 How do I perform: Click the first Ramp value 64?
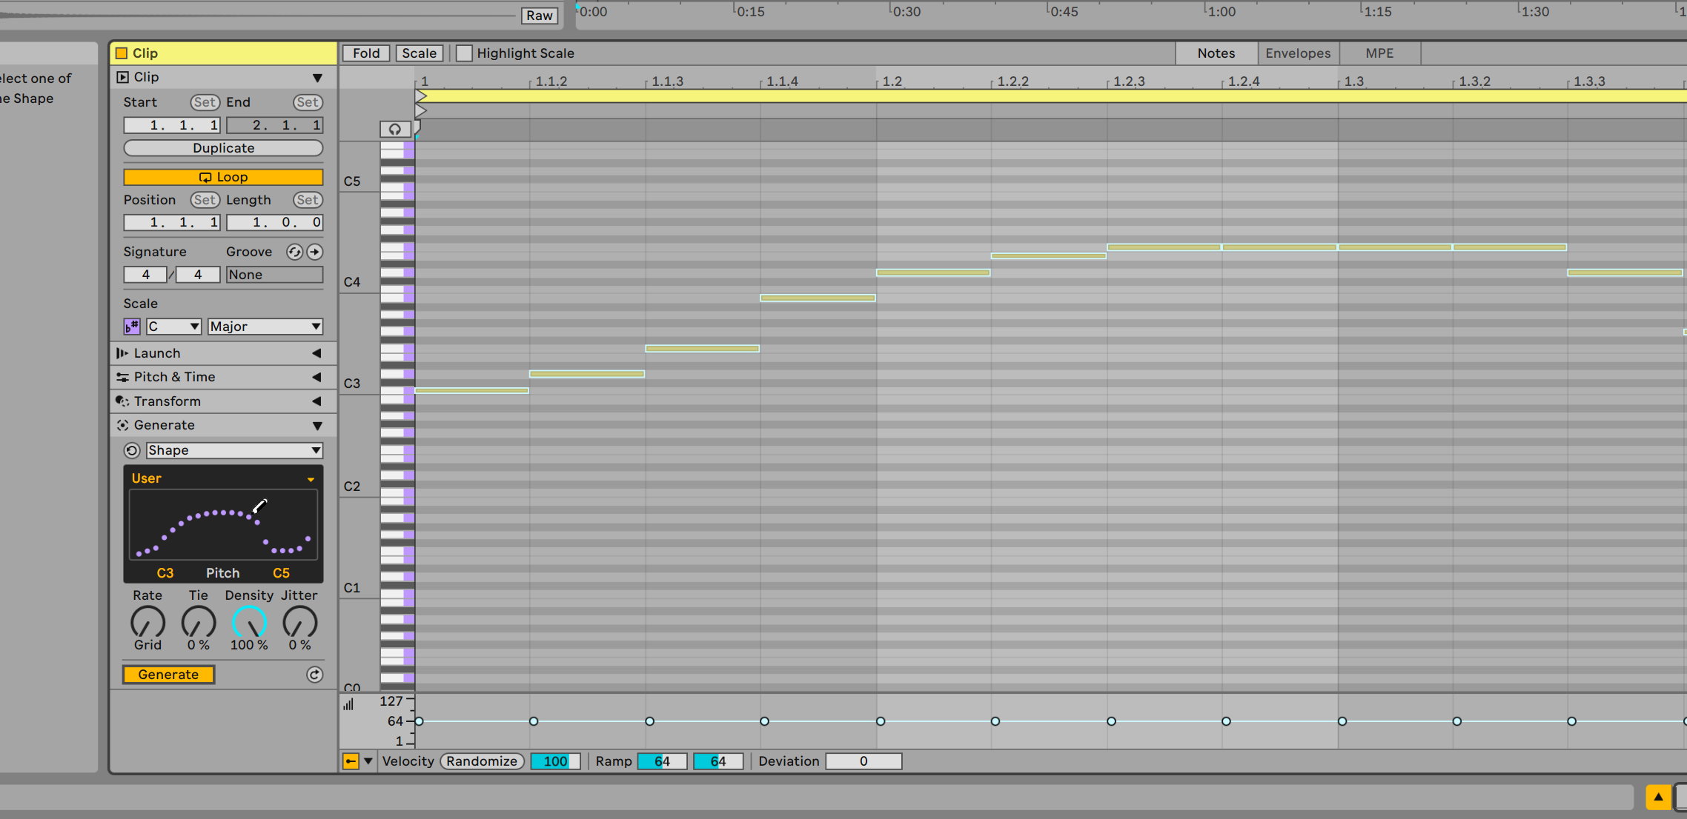pyautogui.click(x=662, y=761)
